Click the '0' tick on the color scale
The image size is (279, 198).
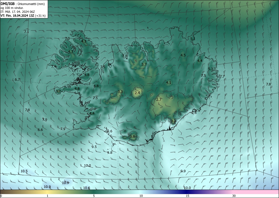pos(1,196)
